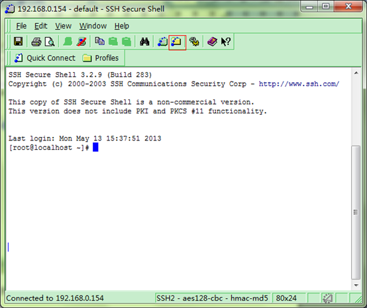Viewport: 367px width, 308px height.
Task: Close the SSH Secure Shell window
Action: (348, 7)
